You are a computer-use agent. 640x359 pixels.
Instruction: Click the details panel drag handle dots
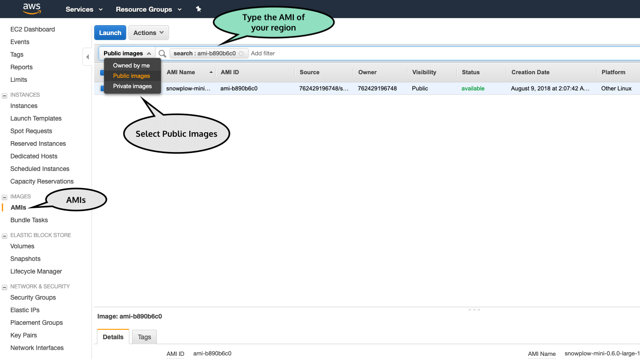[474, 310]
